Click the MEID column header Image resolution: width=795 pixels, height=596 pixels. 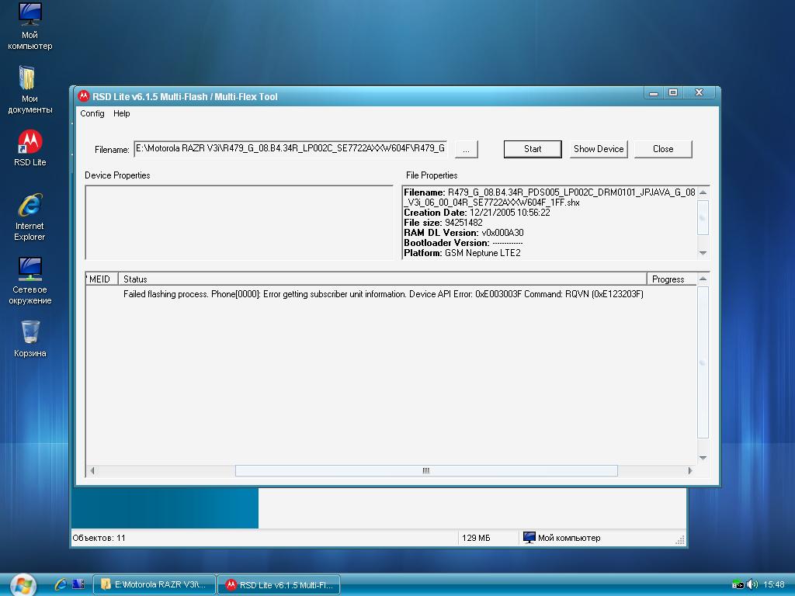[x=102, y=279]
